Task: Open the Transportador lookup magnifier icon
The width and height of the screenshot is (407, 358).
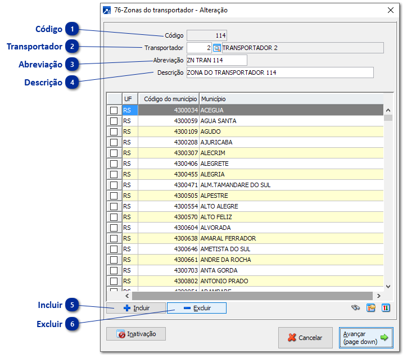Action: click(x=217, y=48)
